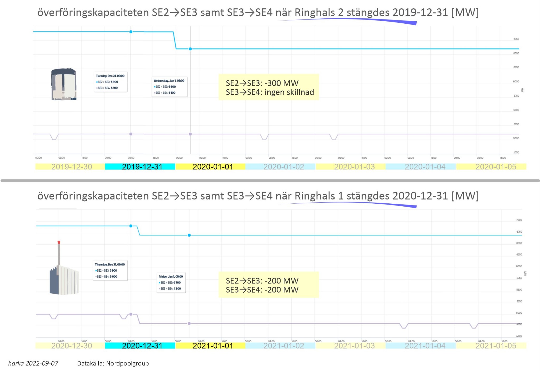Viewport: 540px width, 371px height.
Task: Click blue SE2→SE3 data point on Dec 31, 2019
Action: pyautogui.click(x=131, y=32)
